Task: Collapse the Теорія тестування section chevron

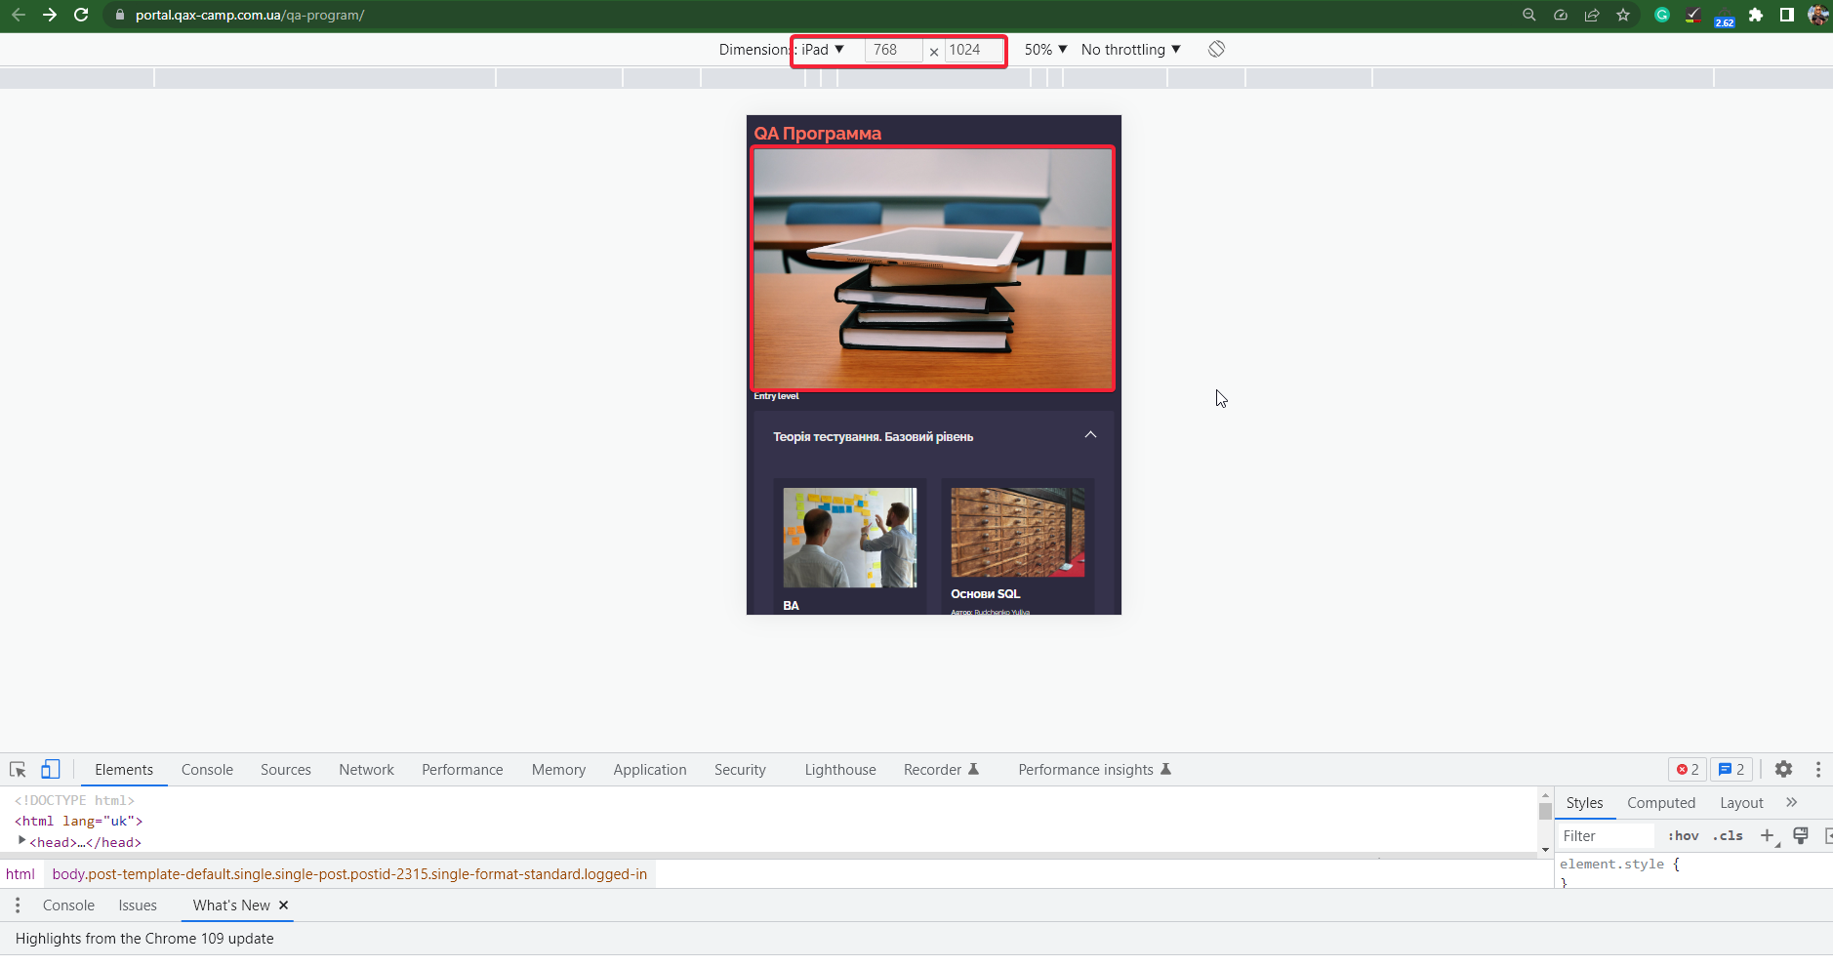Action: click(x=1090, y=435)
